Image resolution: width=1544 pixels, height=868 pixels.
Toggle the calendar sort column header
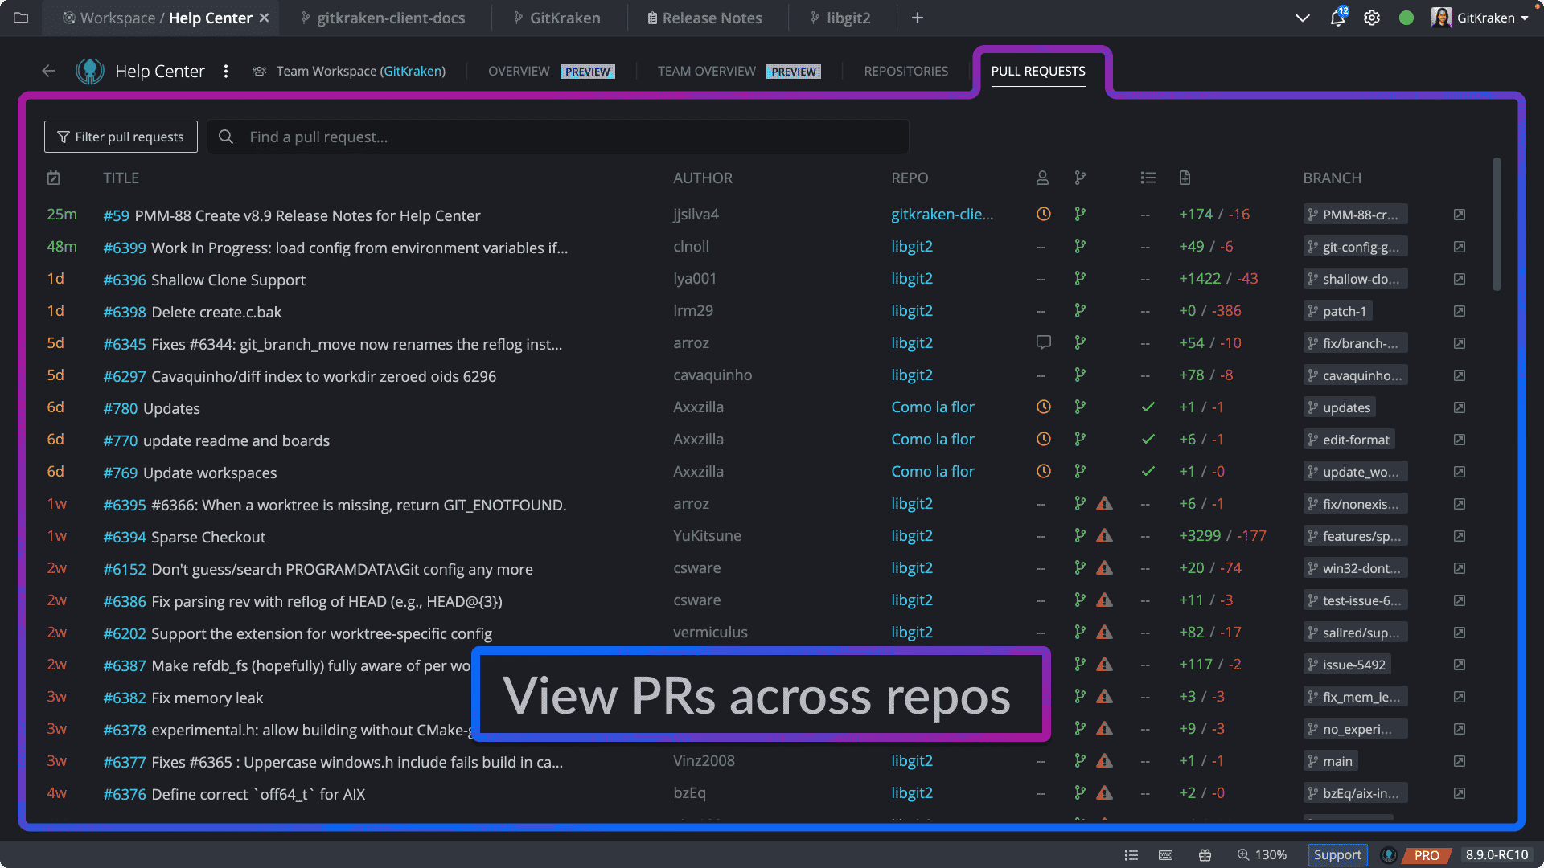click(x=53, y=178)
